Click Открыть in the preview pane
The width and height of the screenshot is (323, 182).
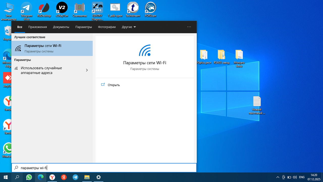click(x=114, y=85)
